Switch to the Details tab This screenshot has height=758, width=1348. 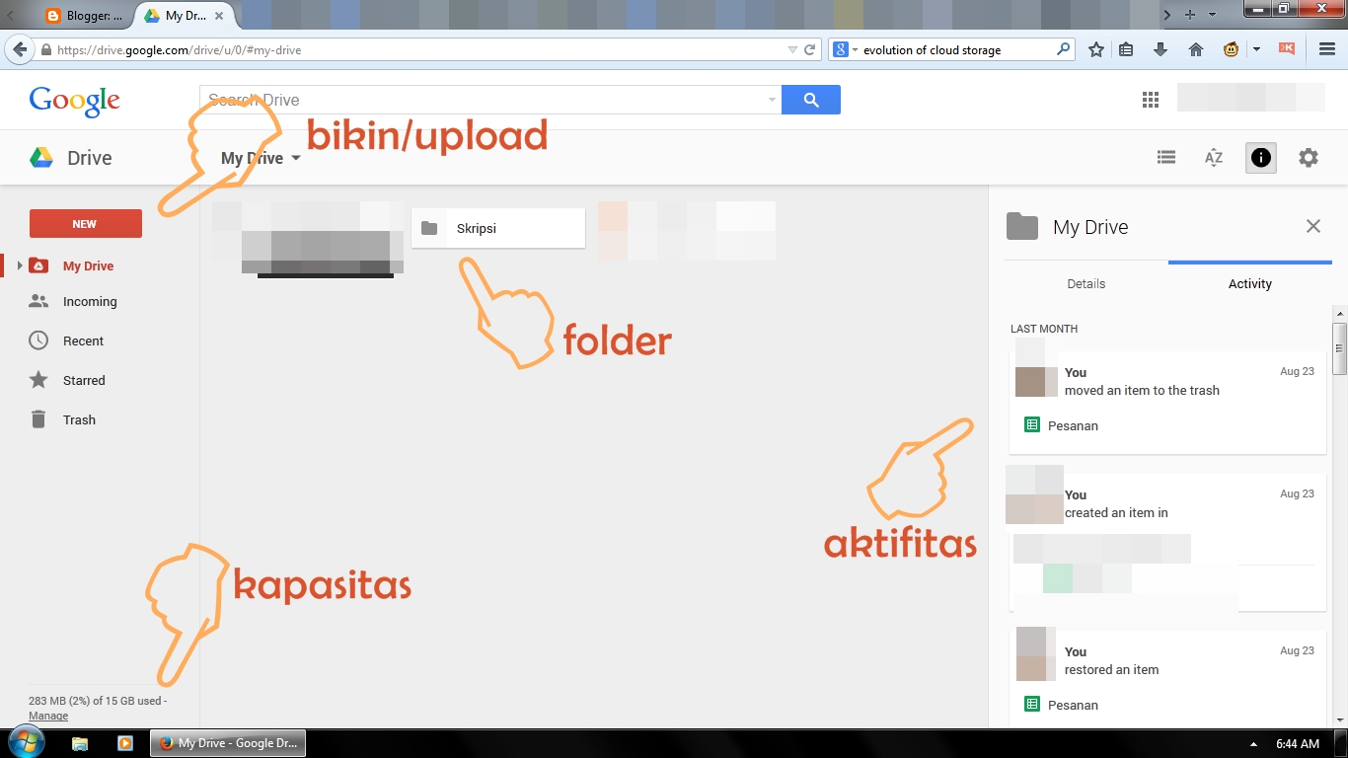click(1086, 284)
